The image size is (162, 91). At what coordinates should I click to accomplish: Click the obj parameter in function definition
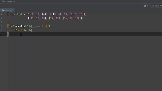30,26
